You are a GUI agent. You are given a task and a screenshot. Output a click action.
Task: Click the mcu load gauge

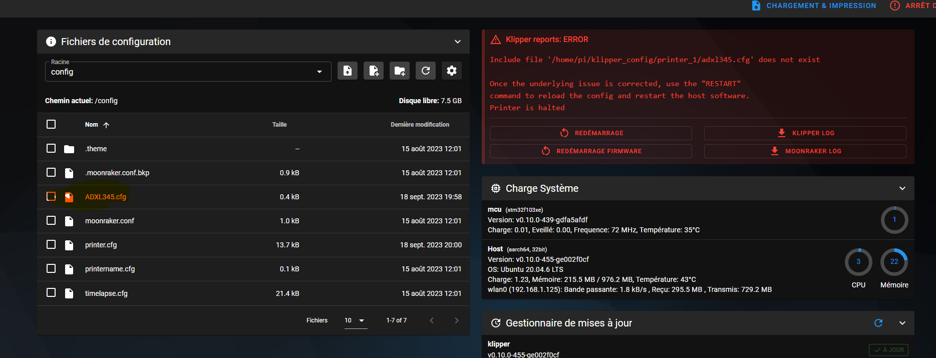point(894,220)
